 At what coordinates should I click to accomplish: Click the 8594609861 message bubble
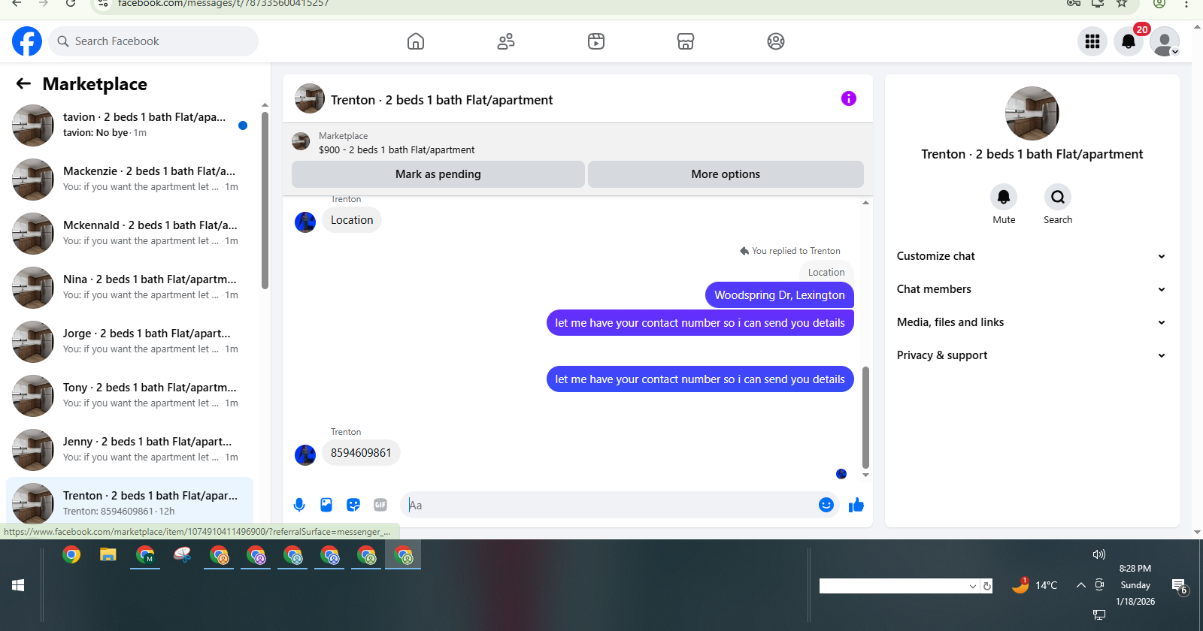[x=361, y=453]
